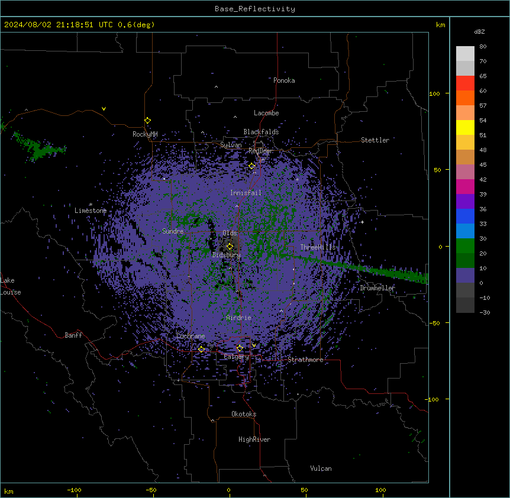Click the dark green 20-10 dBZ swatch
Screen dimensions: 510x498
coord(465,261)
